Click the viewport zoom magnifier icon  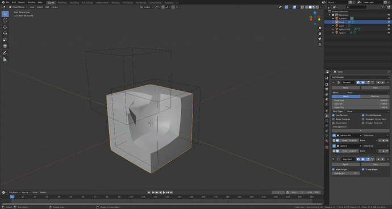320,28
